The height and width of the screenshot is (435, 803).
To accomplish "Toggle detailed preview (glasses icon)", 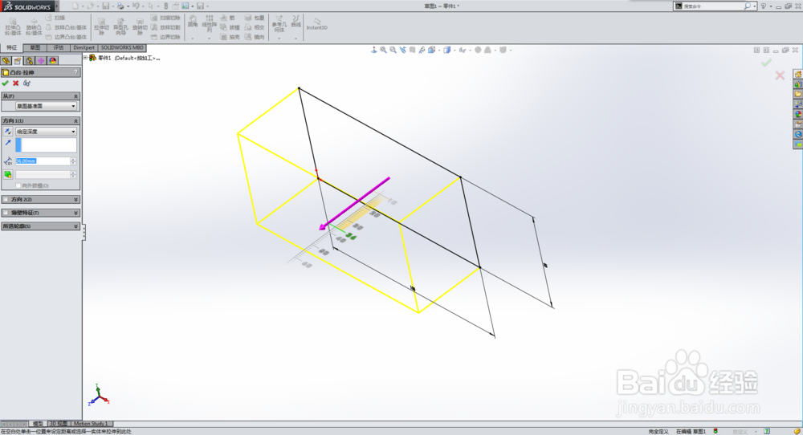I will coord(26,83).
